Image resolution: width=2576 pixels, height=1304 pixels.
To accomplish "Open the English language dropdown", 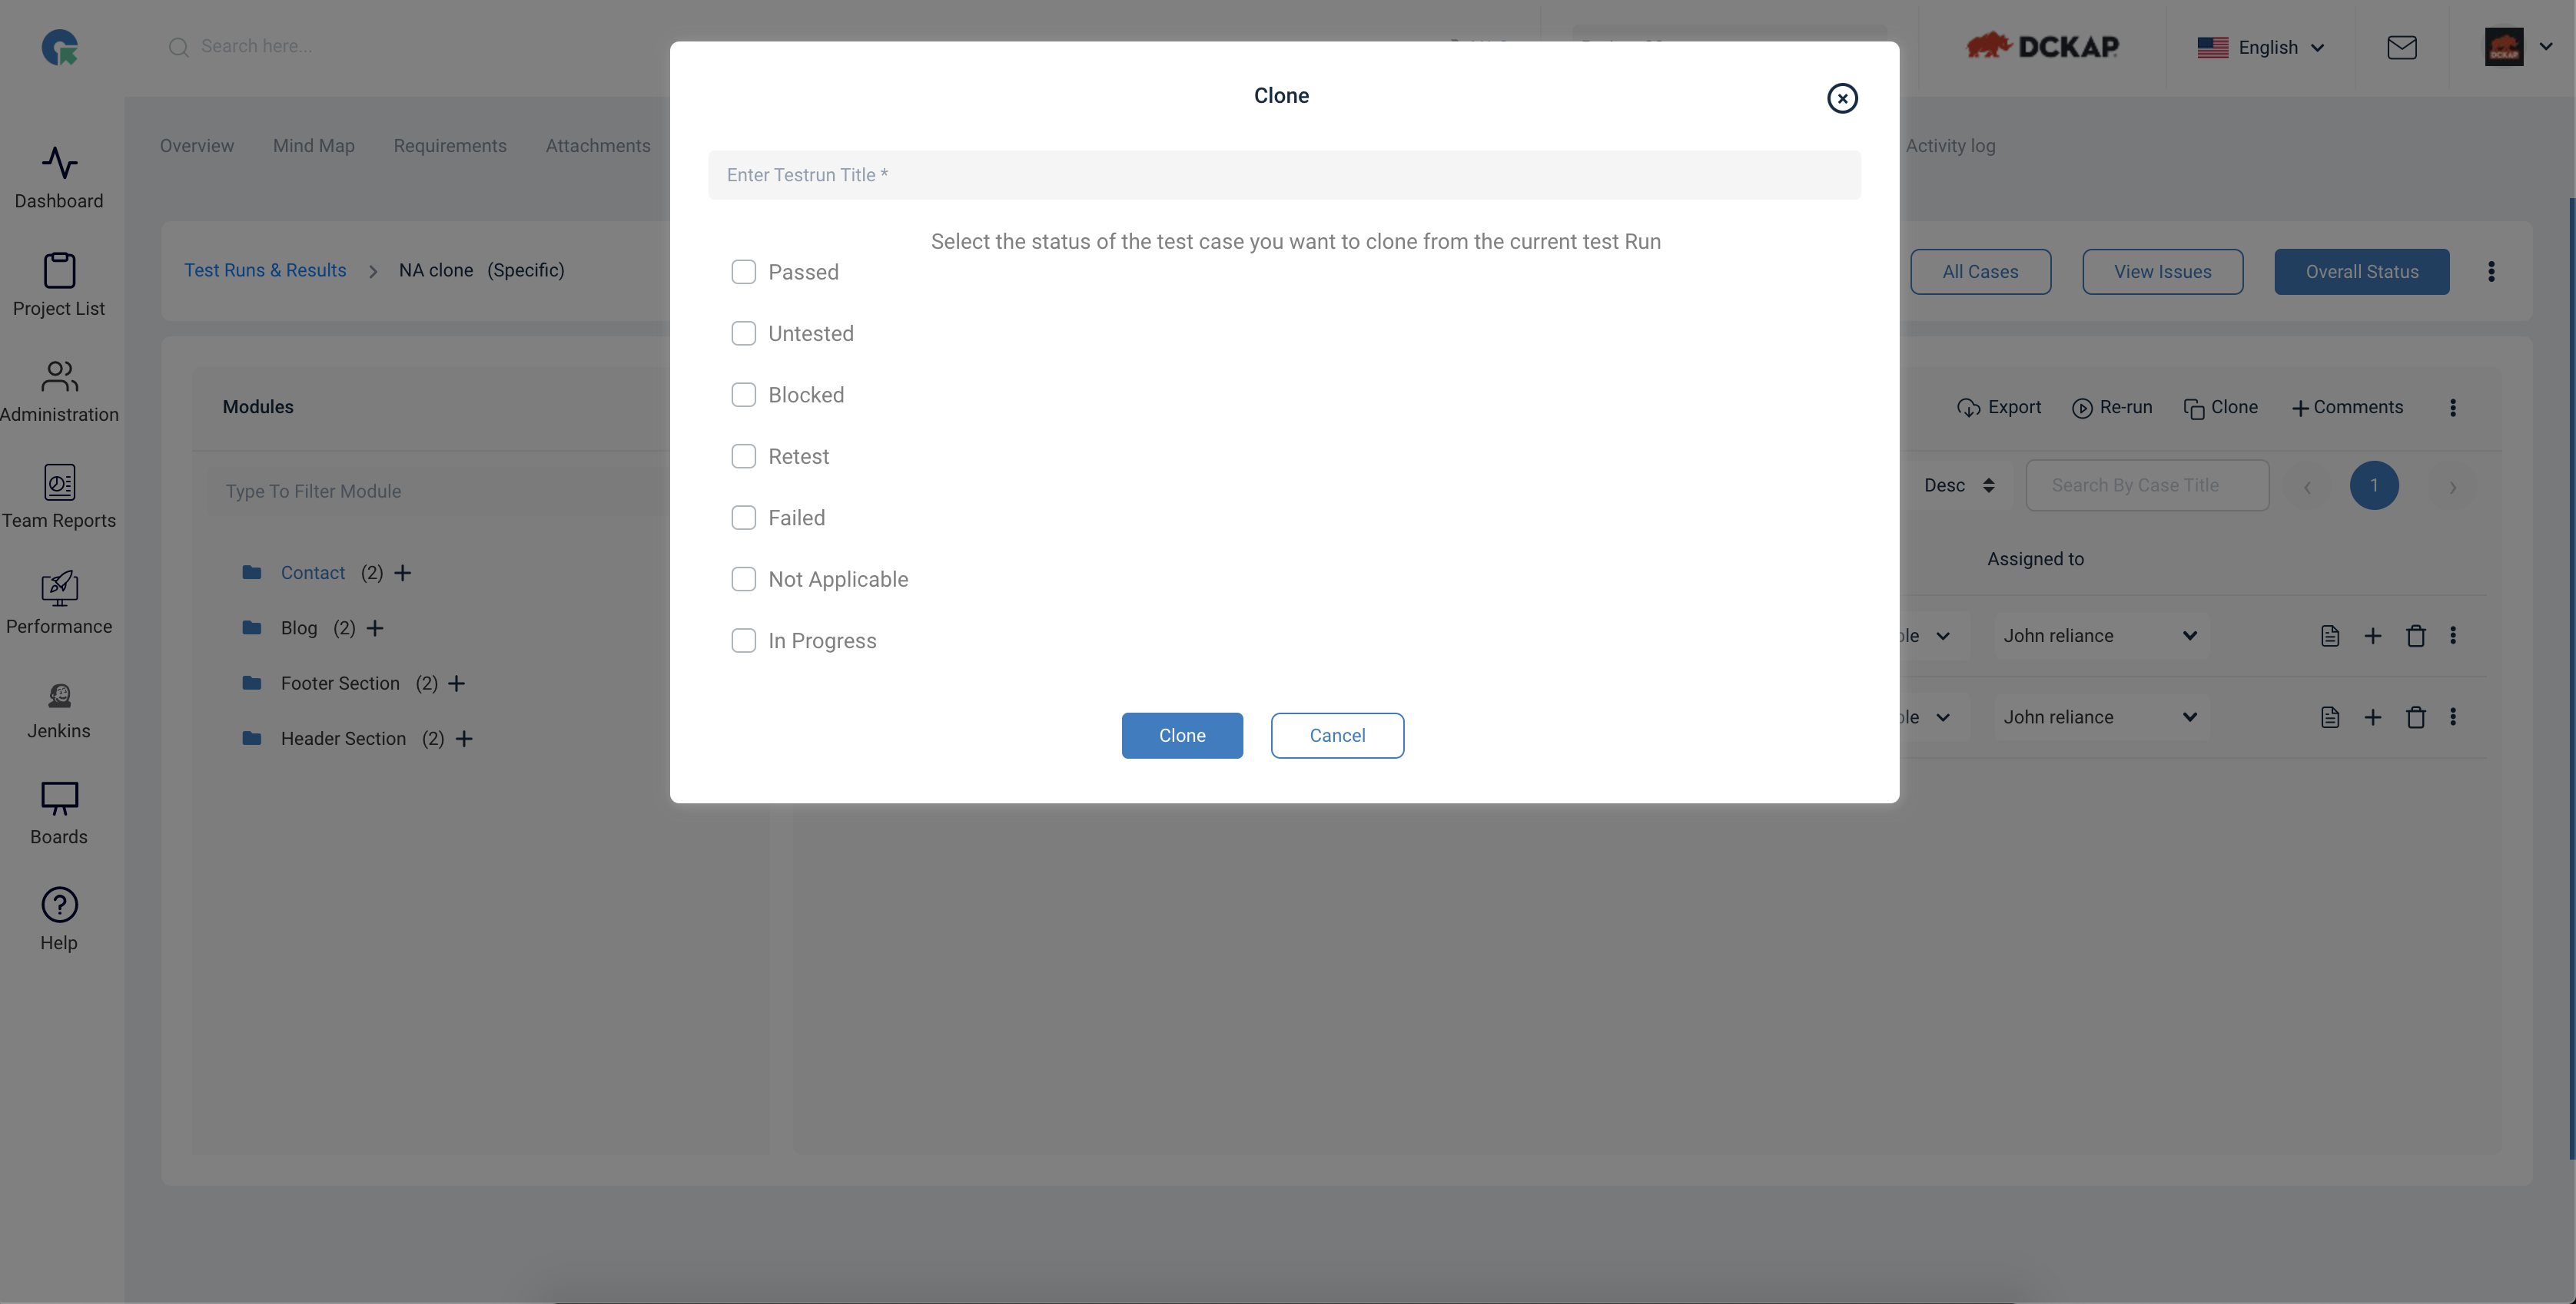I will point(2260,47).
